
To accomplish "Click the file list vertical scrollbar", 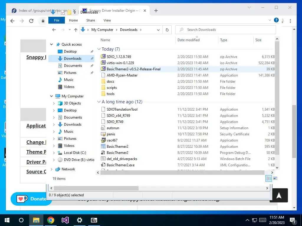I will click(x=277, y=97).
